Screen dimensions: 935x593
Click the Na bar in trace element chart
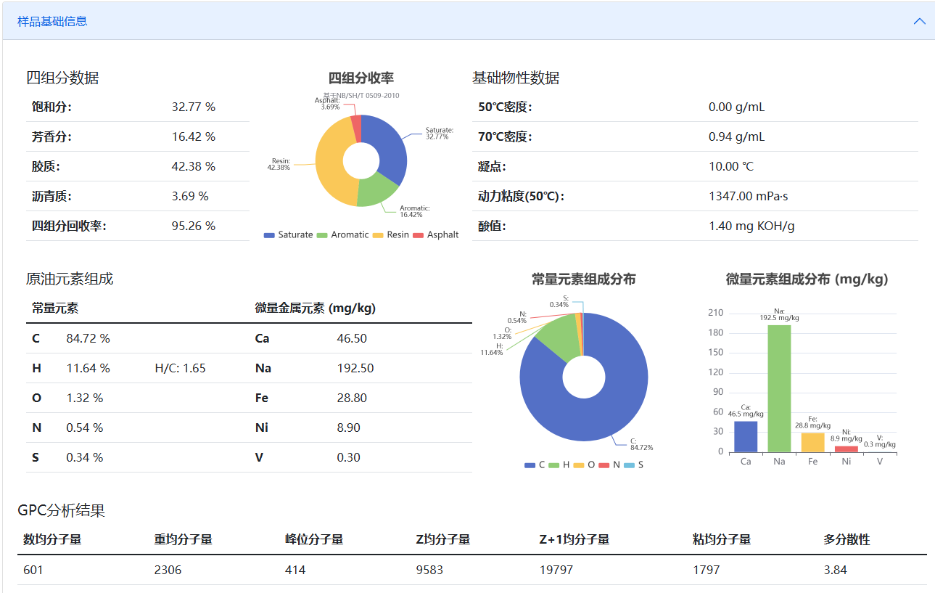[779, 388]
